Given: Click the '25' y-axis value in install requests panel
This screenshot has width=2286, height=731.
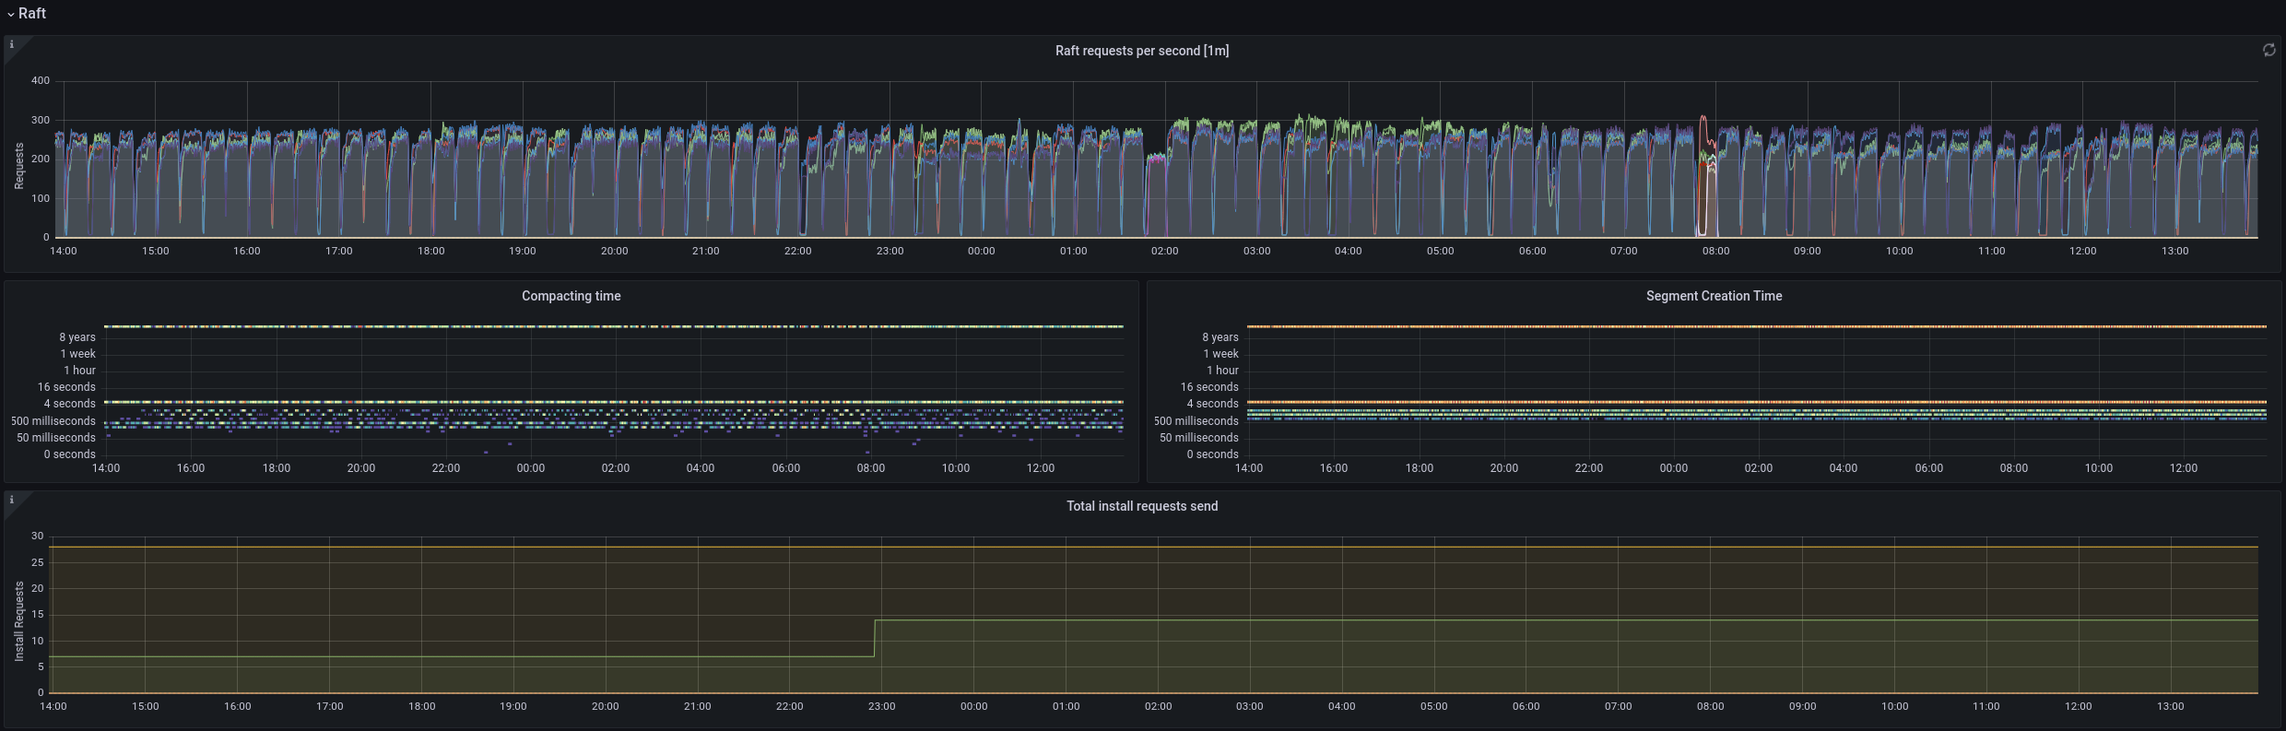Looking at the screenshot, I should [x=38, y=562].
